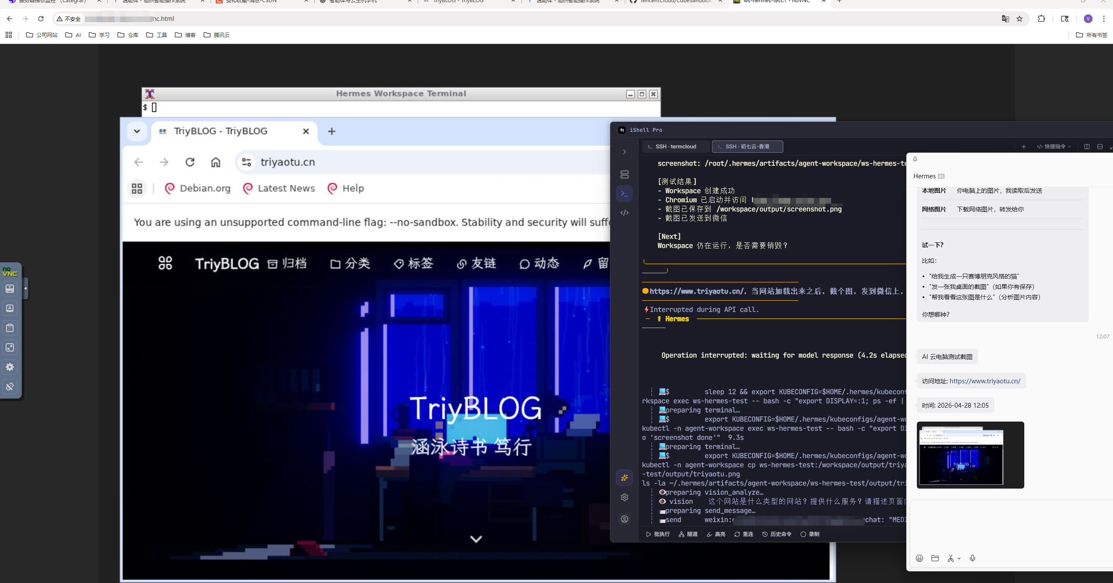Open noVNC extra keys panel
The image size is (1113, 583).
pos(10,308)
